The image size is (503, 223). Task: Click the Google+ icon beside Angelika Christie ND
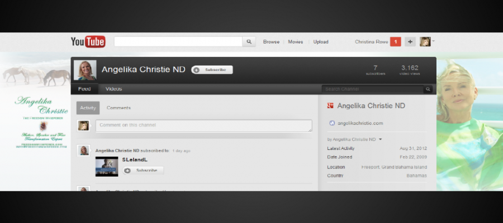click(330, 105)
